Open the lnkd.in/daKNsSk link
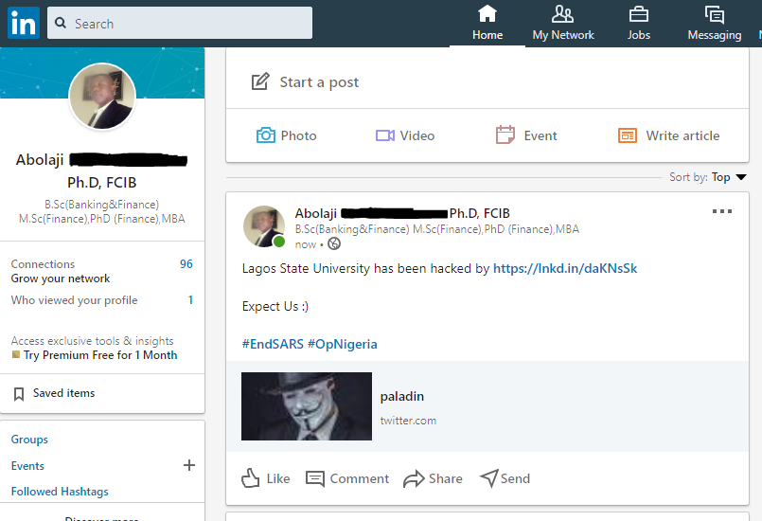 (565, 268)
